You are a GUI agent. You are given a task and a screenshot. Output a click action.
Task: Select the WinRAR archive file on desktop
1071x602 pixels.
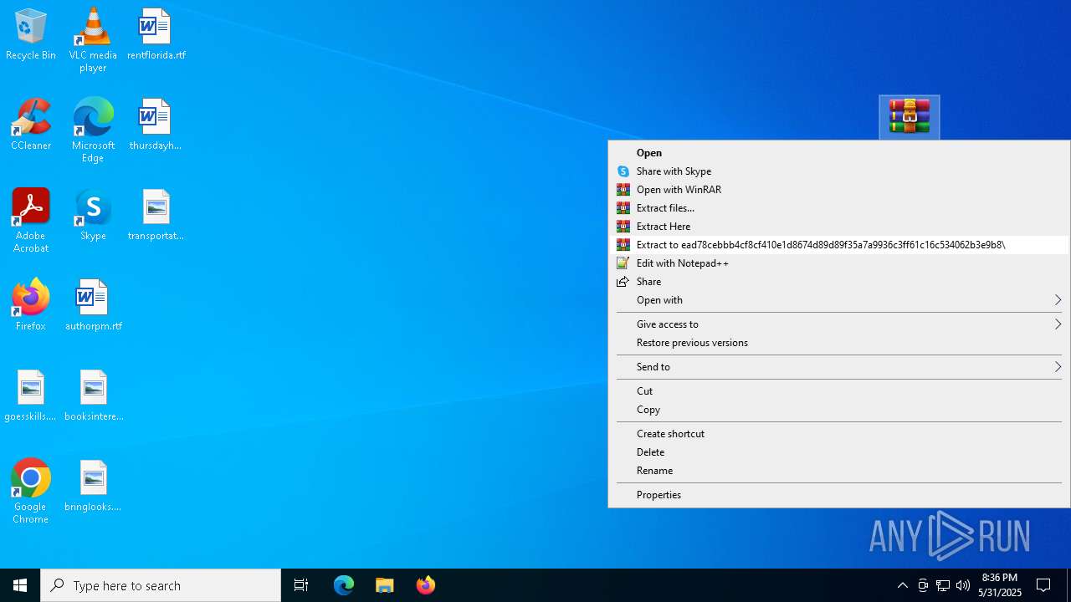pos(910,117)
